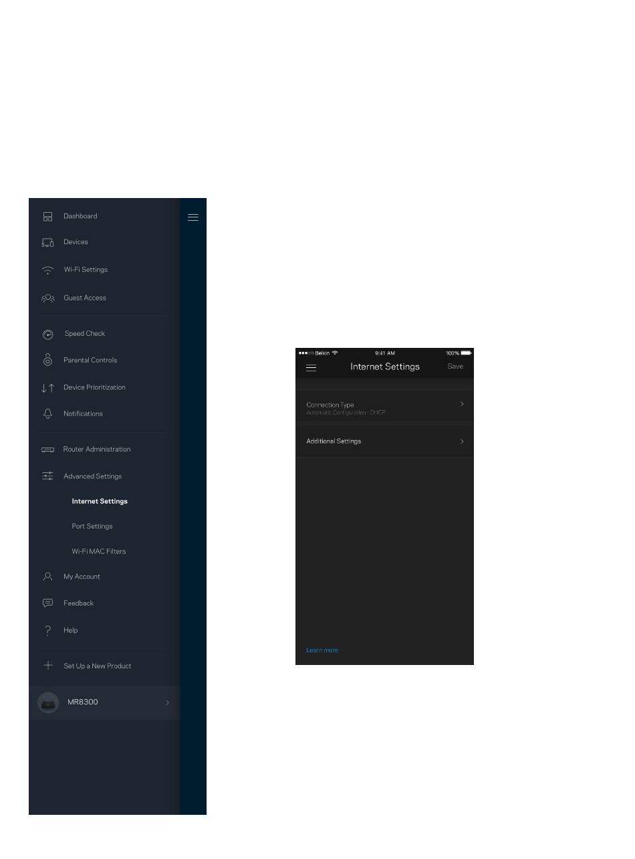Select the Notifications bell icon

tap(47, 414)
